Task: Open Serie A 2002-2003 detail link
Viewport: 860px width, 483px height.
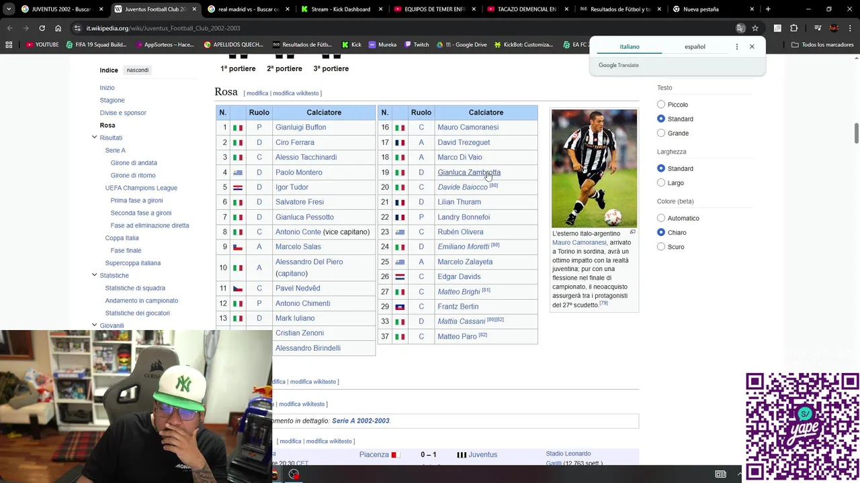Action: (x=361, y=421)
